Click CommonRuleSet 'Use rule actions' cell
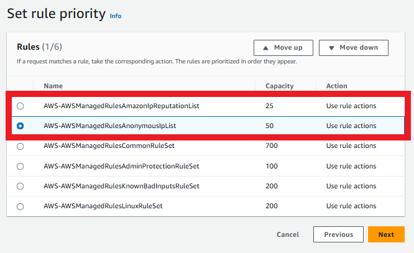414x253 pixels. (x=351, y=146)
